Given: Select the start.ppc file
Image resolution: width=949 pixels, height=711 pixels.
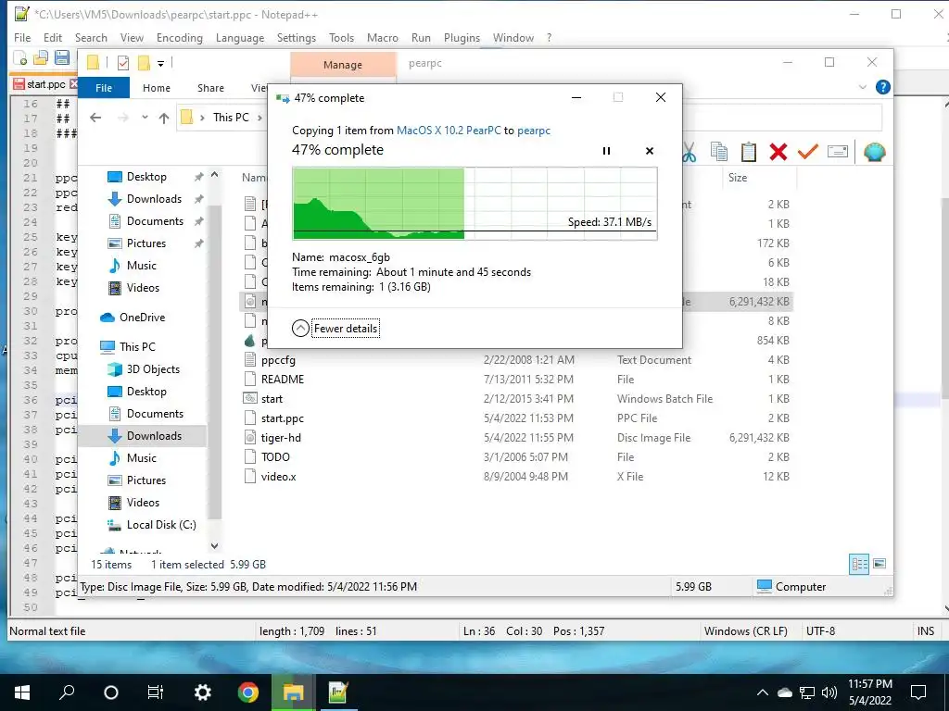Looking at the screenshot, I should tap(282, 418).
